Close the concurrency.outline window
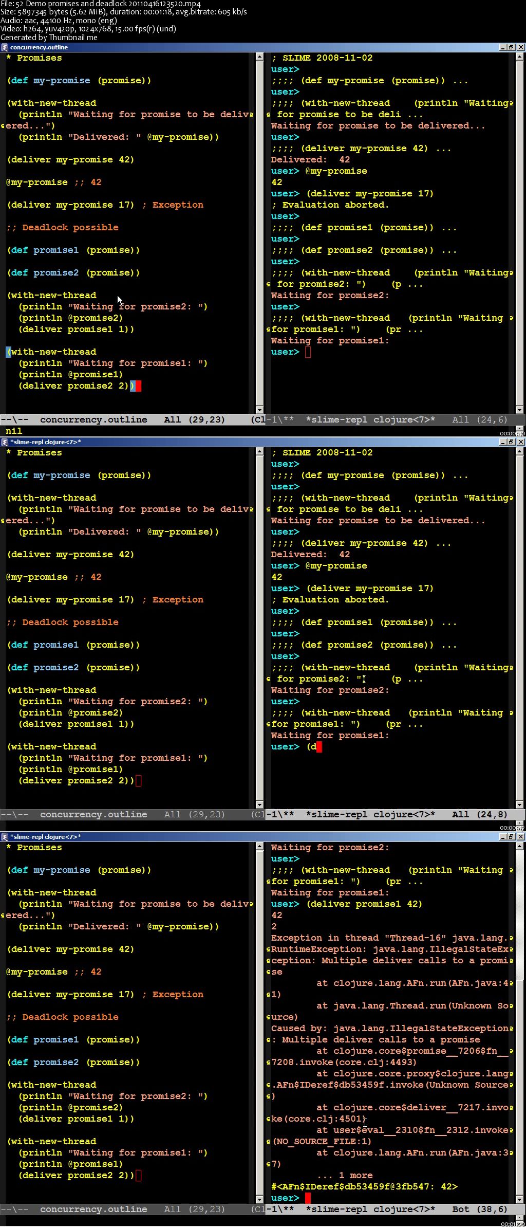The image size is (526, 1227). tap(520, 47)
